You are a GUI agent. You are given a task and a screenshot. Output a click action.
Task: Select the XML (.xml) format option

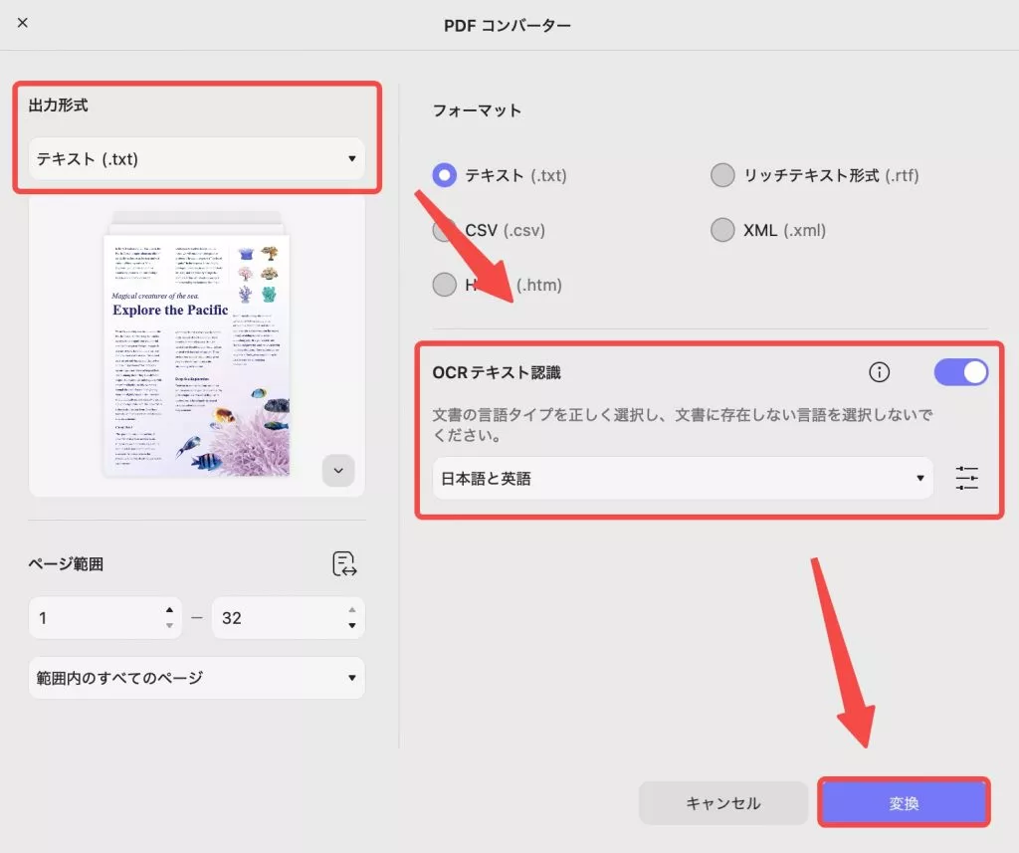tap(722, 230)
